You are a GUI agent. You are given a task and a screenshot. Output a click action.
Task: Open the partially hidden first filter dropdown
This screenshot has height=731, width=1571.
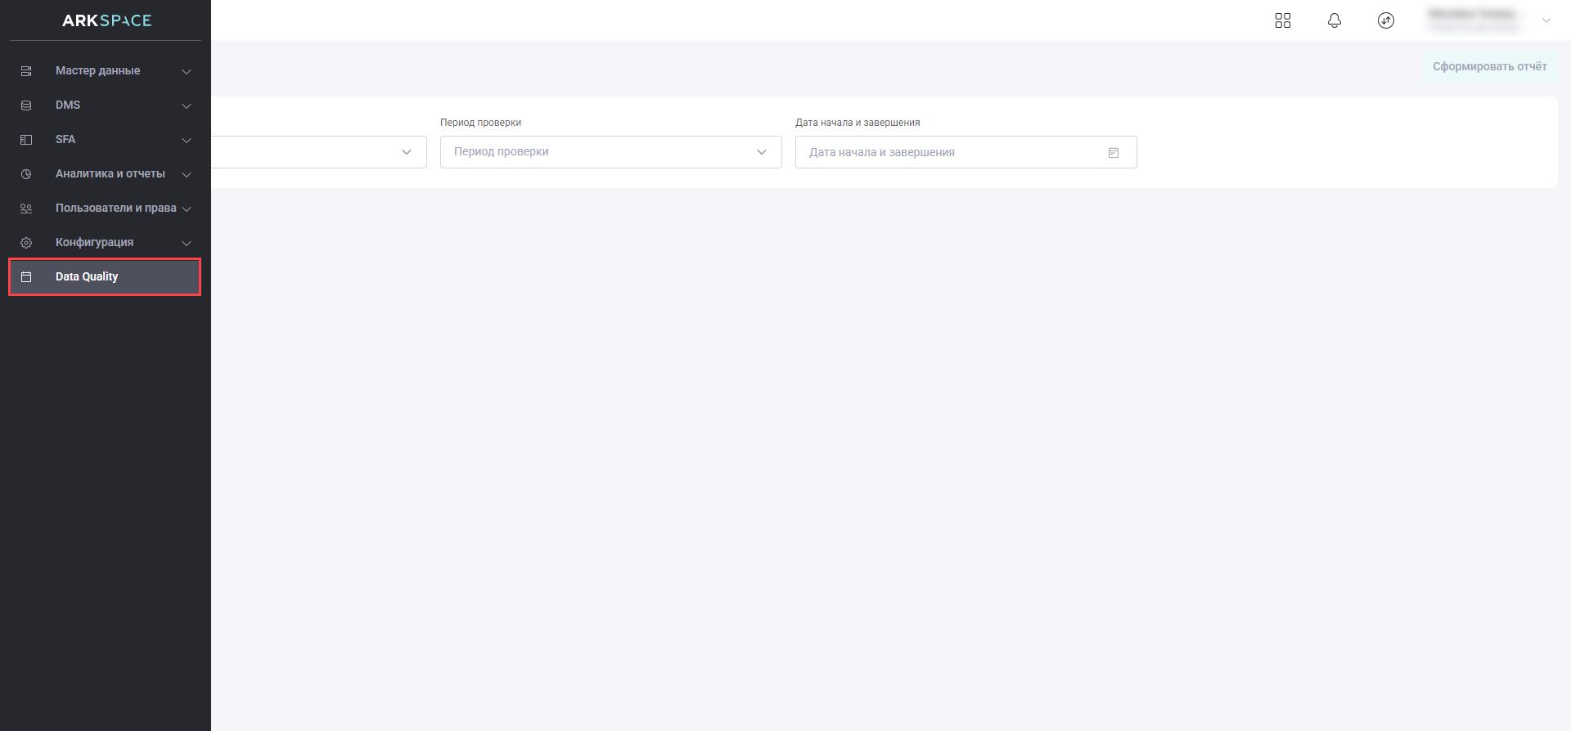319,152
